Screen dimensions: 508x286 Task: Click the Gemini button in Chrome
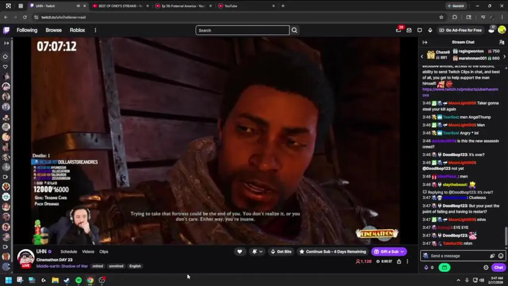tap(455, 6)
